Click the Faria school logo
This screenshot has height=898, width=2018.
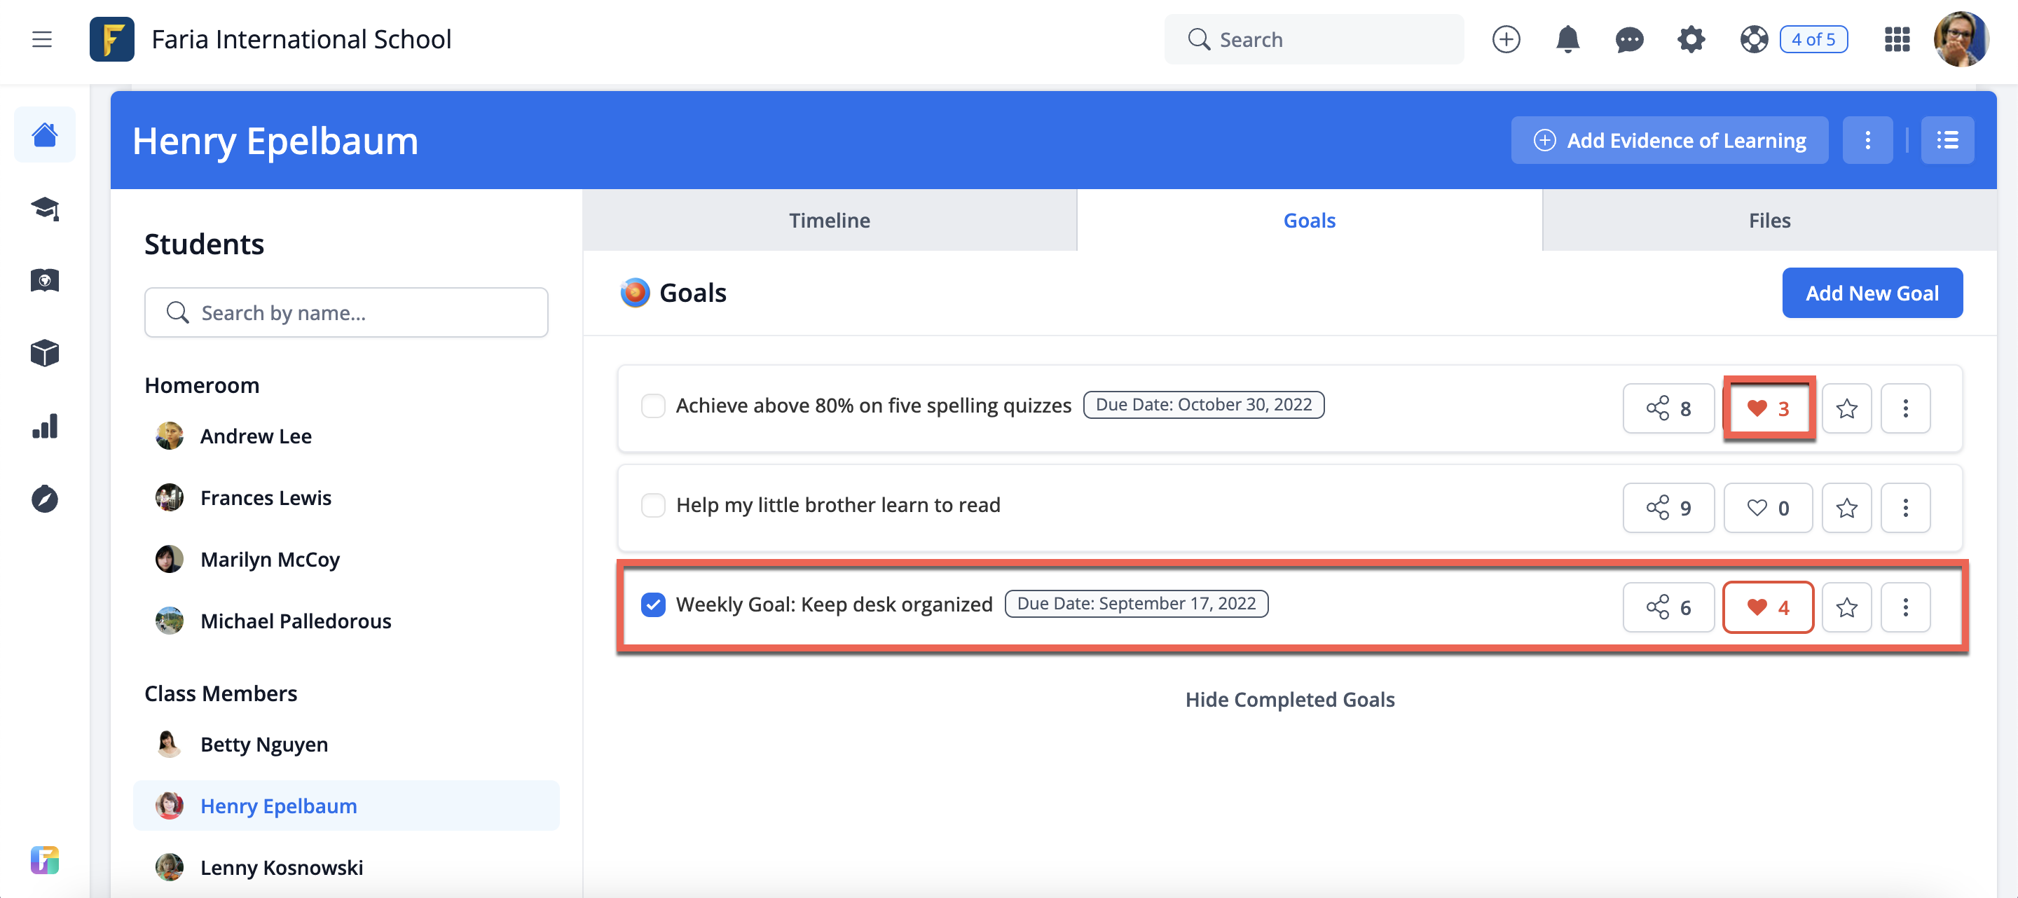point(111,39)
